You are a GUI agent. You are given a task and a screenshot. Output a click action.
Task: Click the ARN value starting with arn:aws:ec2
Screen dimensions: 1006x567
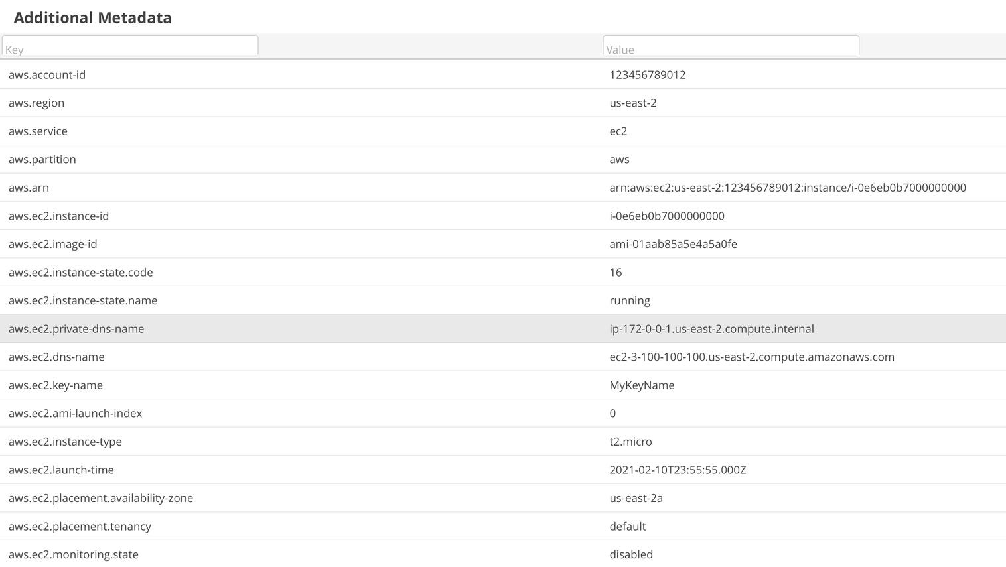[788, 188]
